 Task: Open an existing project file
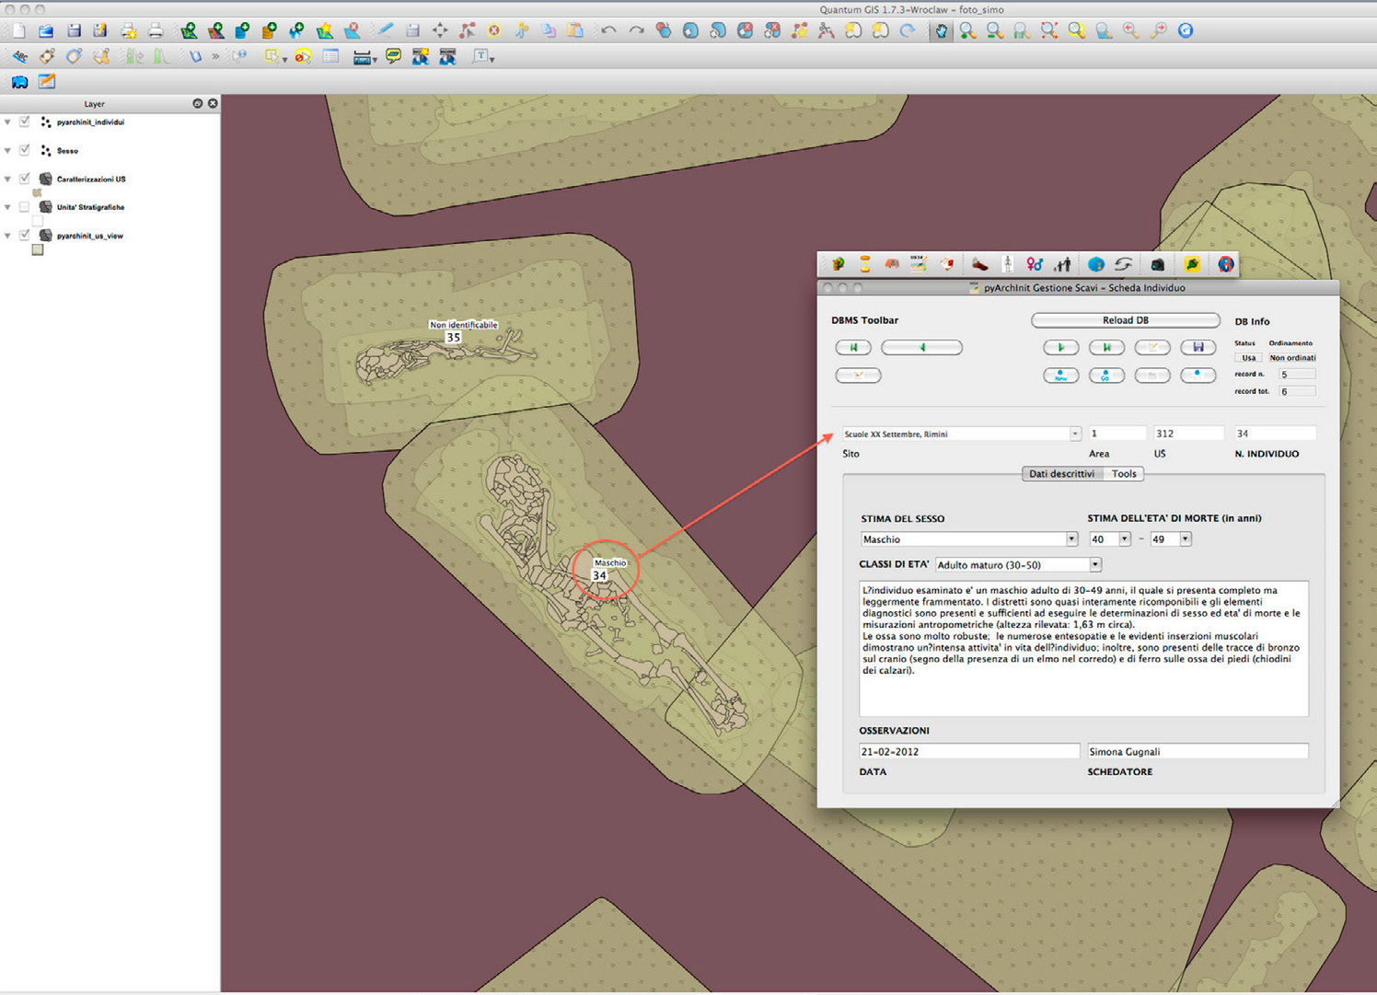coord(45,30)
